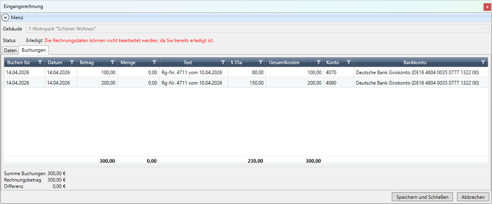Viewport: 492px width, 204px height.
Task: Click the Summe Buchungen value 300,00 €
Action: [x=56, y=174]
